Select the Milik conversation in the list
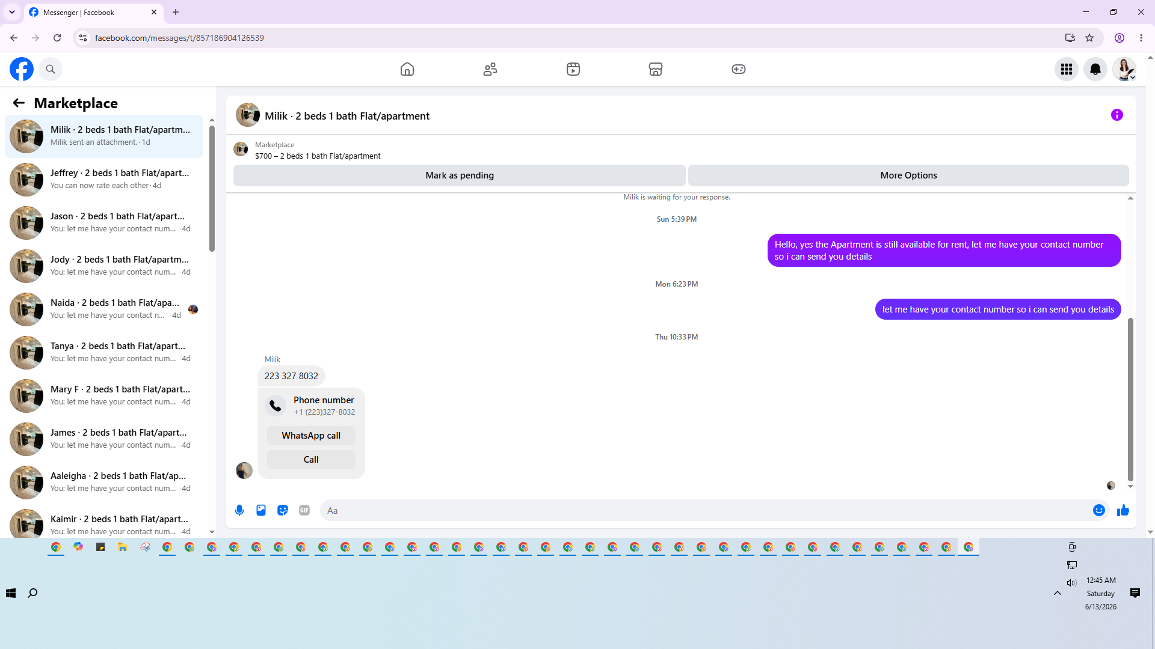1155x649 pixels. (103, 136)
